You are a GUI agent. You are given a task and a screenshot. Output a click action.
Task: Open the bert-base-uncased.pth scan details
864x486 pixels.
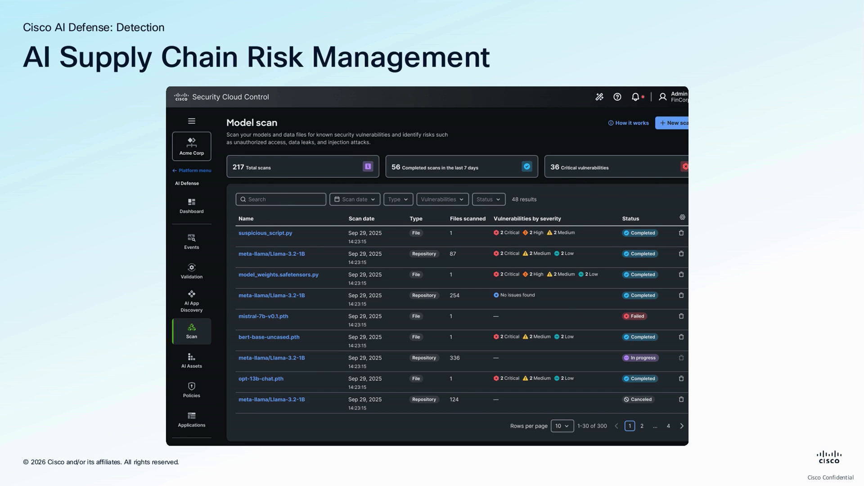tap(269, 337)
